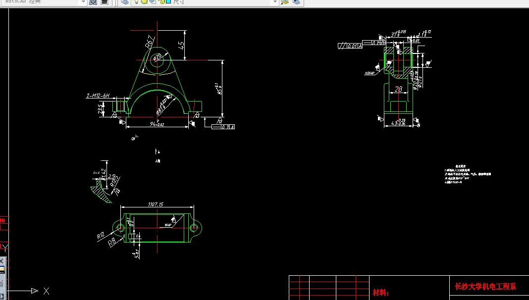Click the workspace settings gear icon
The width and height of the screenshot is (529, 300).
(x=93, y=2)
